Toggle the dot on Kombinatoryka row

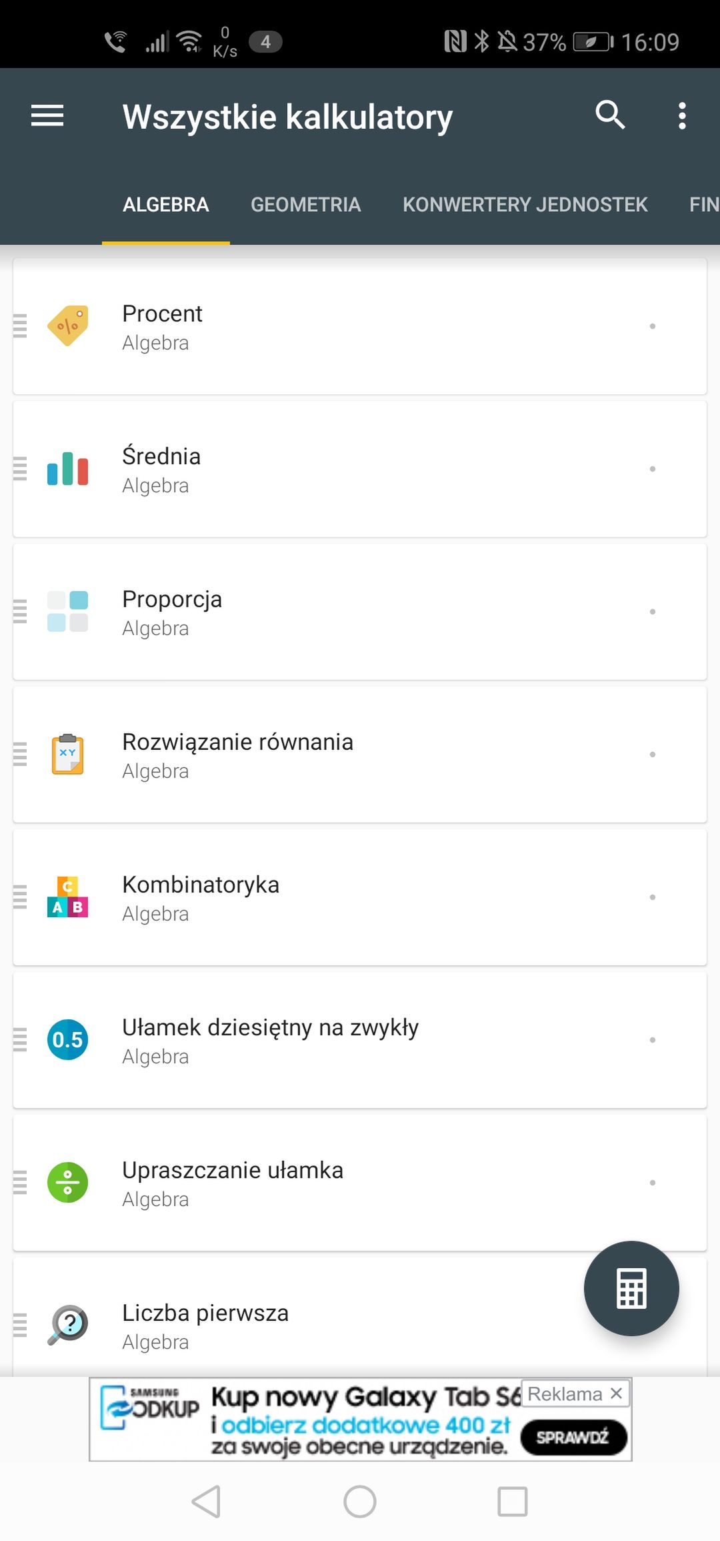(653, 897)
